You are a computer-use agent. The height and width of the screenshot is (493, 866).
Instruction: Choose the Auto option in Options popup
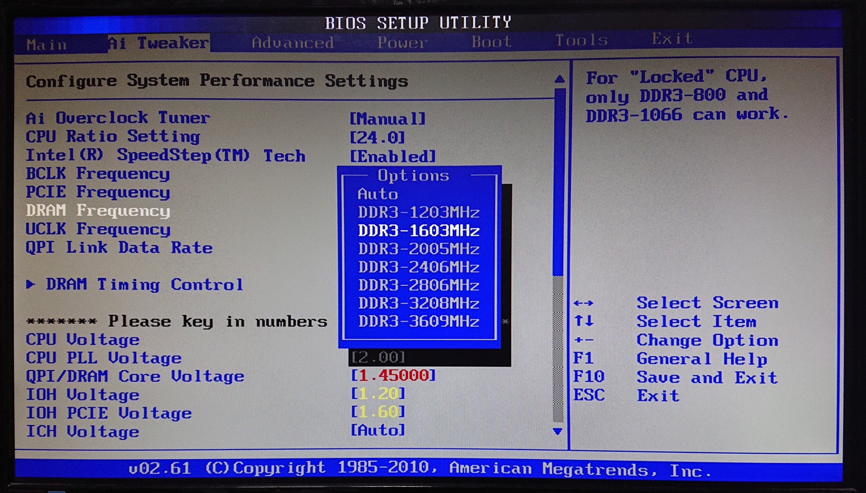378,194
